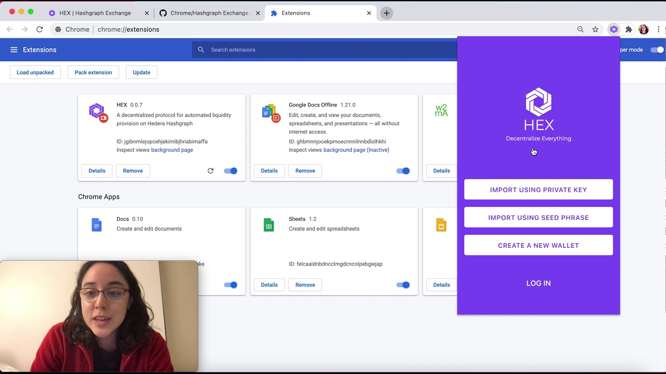The height and width of the screenshot is (374, 666).
Task: Open the Chrome extensions puzzle icon
Action: click(629, 30)
